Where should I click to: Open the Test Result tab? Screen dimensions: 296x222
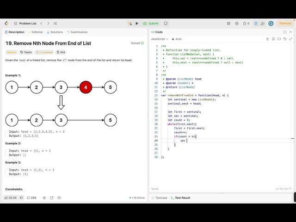coord(180,198)
